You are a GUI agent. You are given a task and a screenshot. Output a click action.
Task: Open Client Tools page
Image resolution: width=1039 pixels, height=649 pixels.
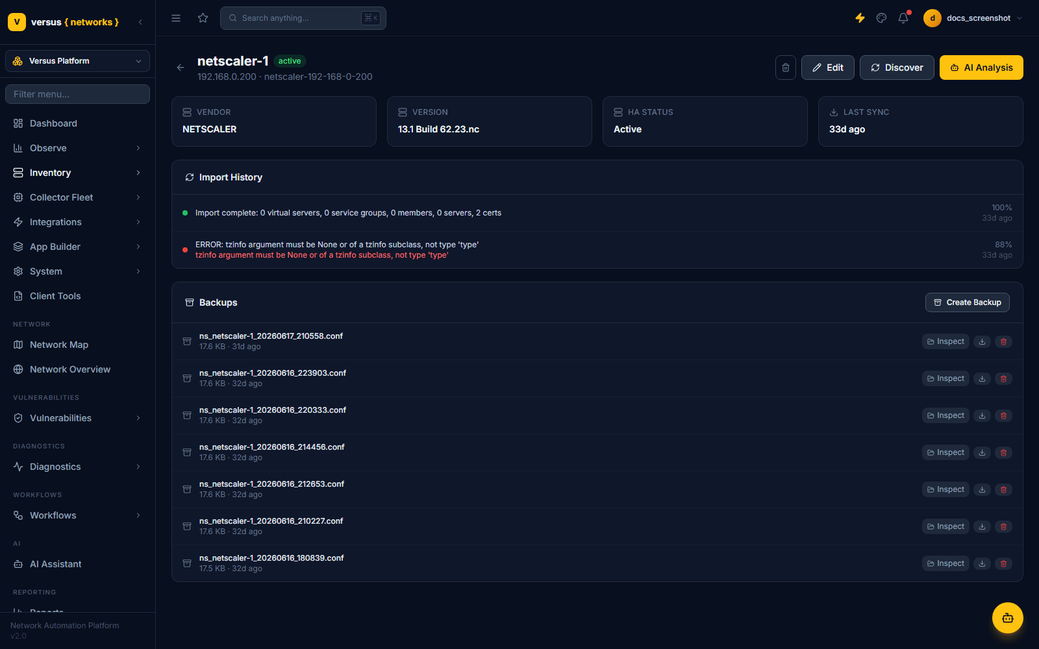pyautogui.click(x=77, y=296)
